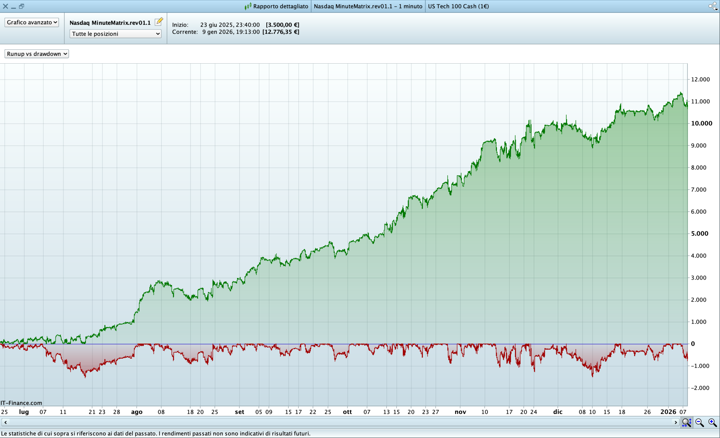Click the IT-Finance.com link on chart
Viewport: 720px width, 438px height.
[21, 403]
